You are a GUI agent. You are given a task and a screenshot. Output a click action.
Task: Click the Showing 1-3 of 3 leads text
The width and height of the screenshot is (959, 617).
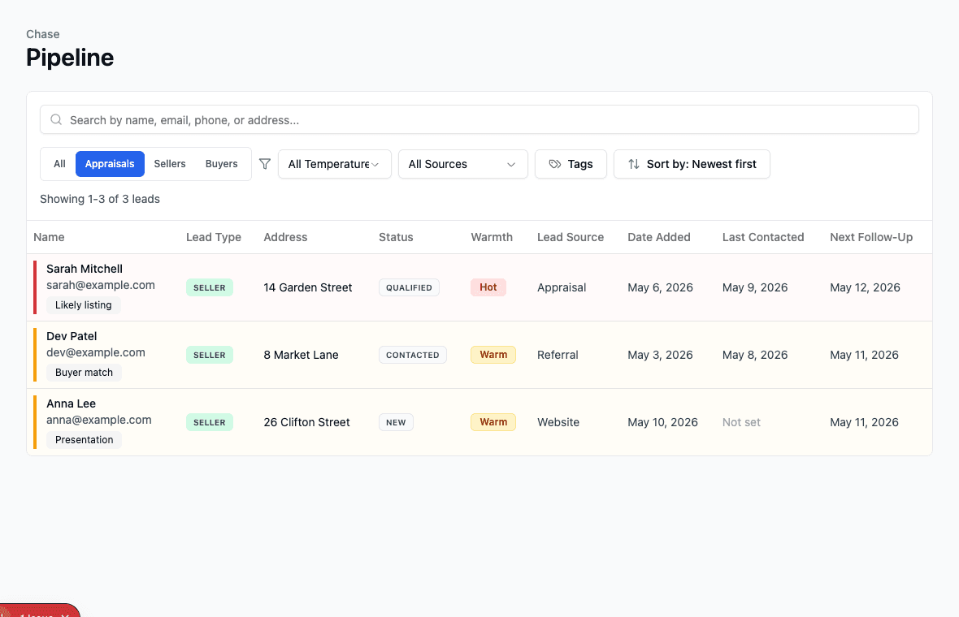coord(100,199)
